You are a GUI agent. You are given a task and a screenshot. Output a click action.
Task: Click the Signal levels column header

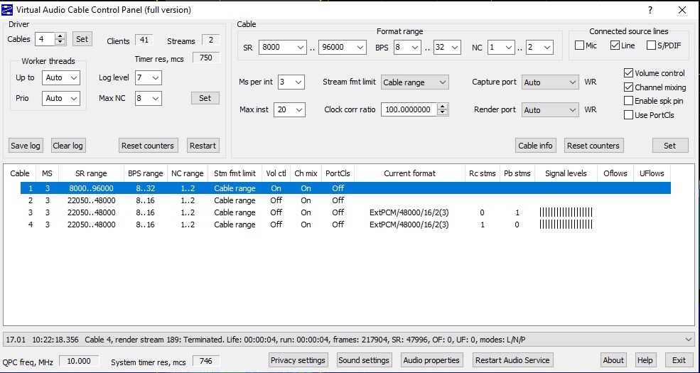[566, 173]
